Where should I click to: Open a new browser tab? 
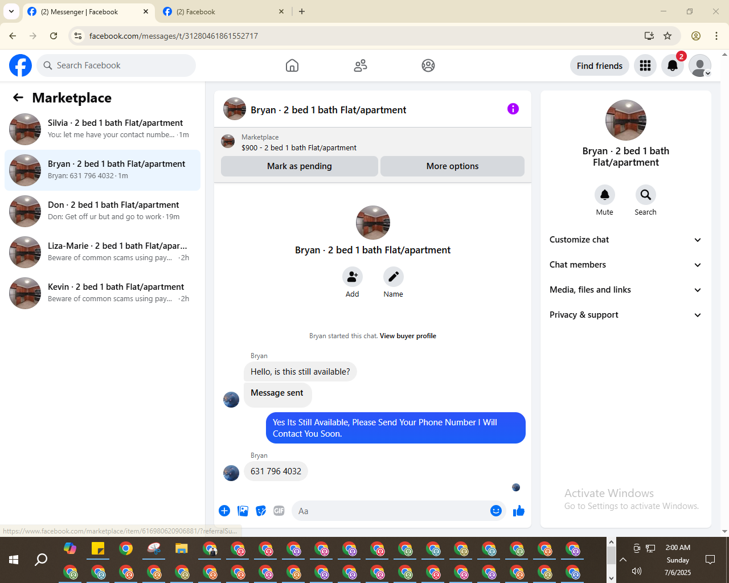pyautogui.click(x=302, y=11)
